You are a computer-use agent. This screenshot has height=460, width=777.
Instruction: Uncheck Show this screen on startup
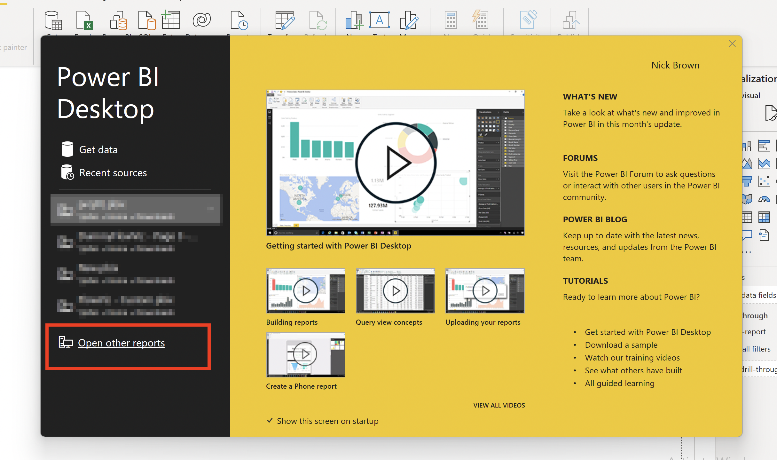coord(270,421)
